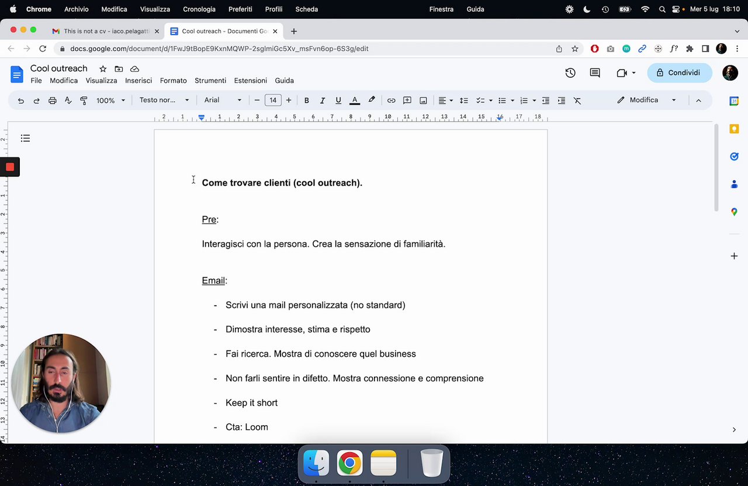The image size is (748, 486).
Task: Click the font size field showing 14
Action: coord(273,101)
